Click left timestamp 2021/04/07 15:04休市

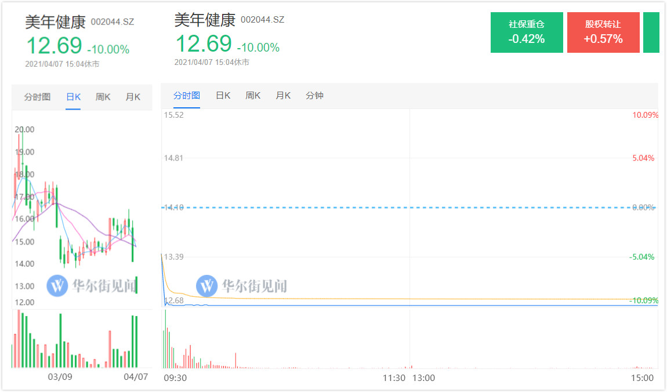pos(62,64)
